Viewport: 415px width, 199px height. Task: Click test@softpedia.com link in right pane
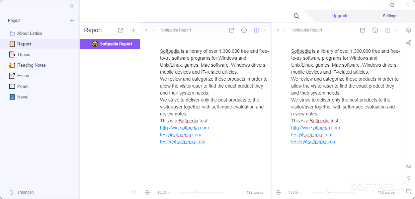[312, 135]
